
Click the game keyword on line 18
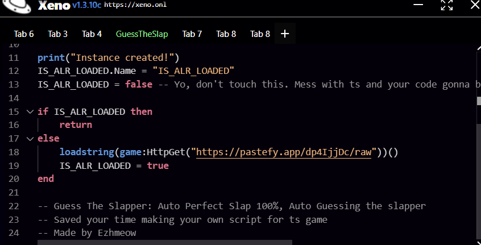pos(130,152)
